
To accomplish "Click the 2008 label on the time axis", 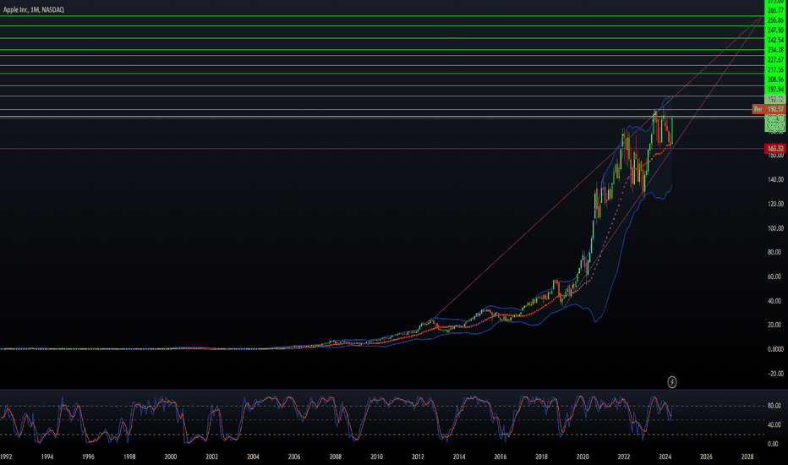I will tap(335, 457).
